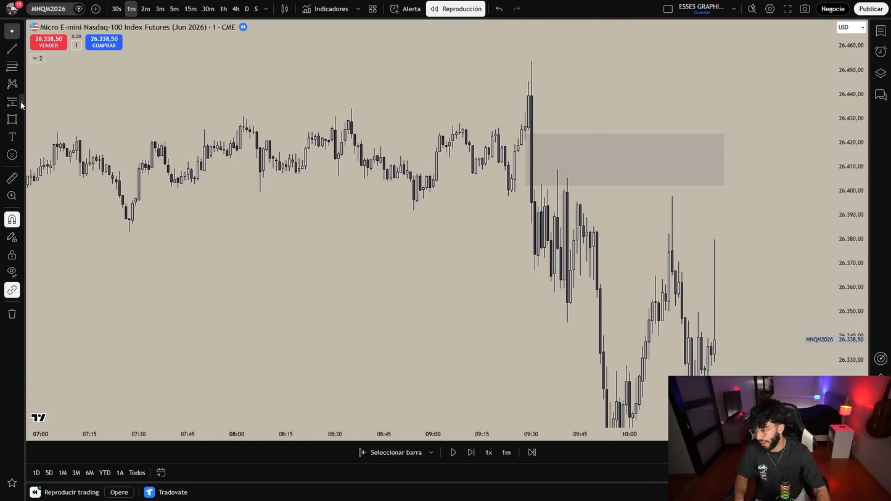
Task: Select the 4h timeframe
Action: tap(236, 9)
